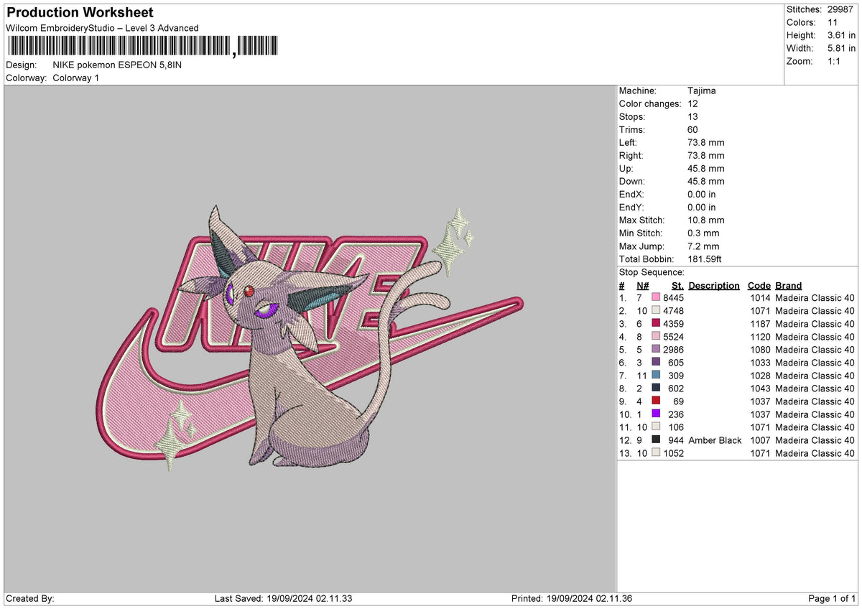This screenshot has height=609, width=862.
Task: Click the barcode under the worksheet title
Action: click(x=142, y=47)
